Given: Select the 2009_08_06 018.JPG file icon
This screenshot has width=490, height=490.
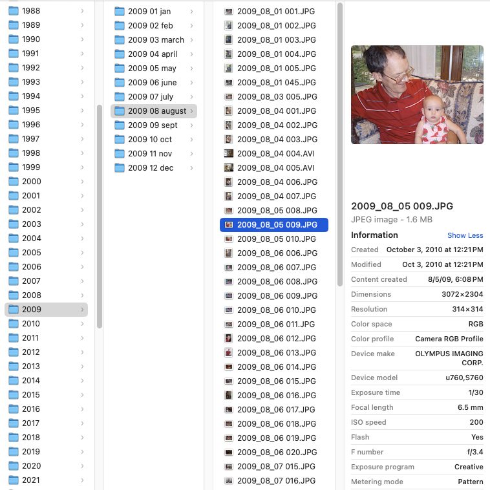Looking at the screenshot, I should 229,424.
